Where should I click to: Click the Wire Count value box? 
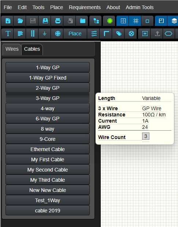(146, 136)
